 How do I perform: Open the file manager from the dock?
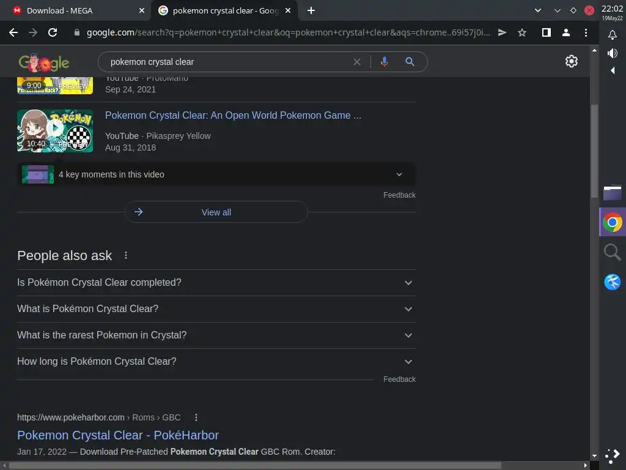click(x=612, y=192)
